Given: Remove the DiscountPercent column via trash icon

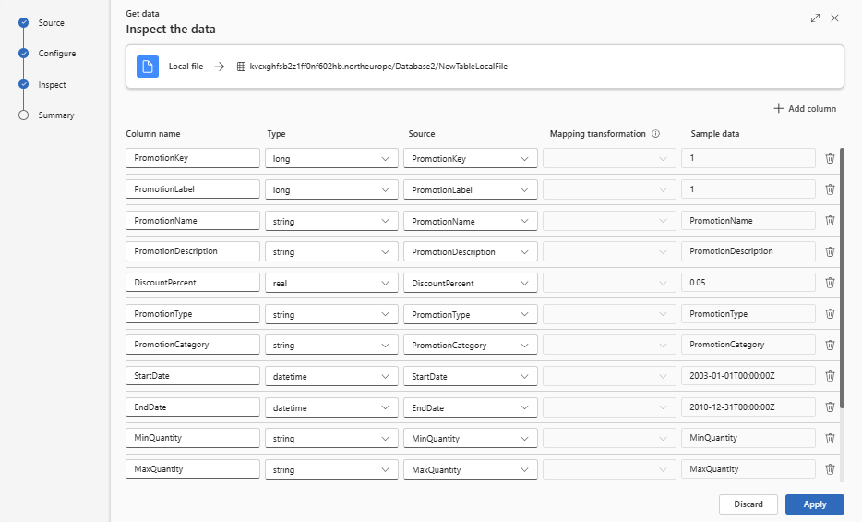Looking at the screenshot, I should coord(830,283).
